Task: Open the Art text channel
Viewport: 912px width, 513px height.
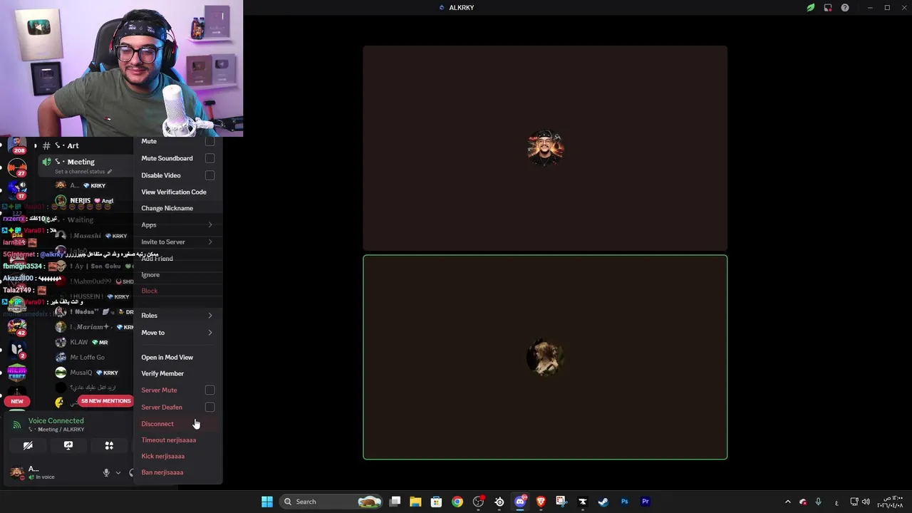Action: click(85, 145)
